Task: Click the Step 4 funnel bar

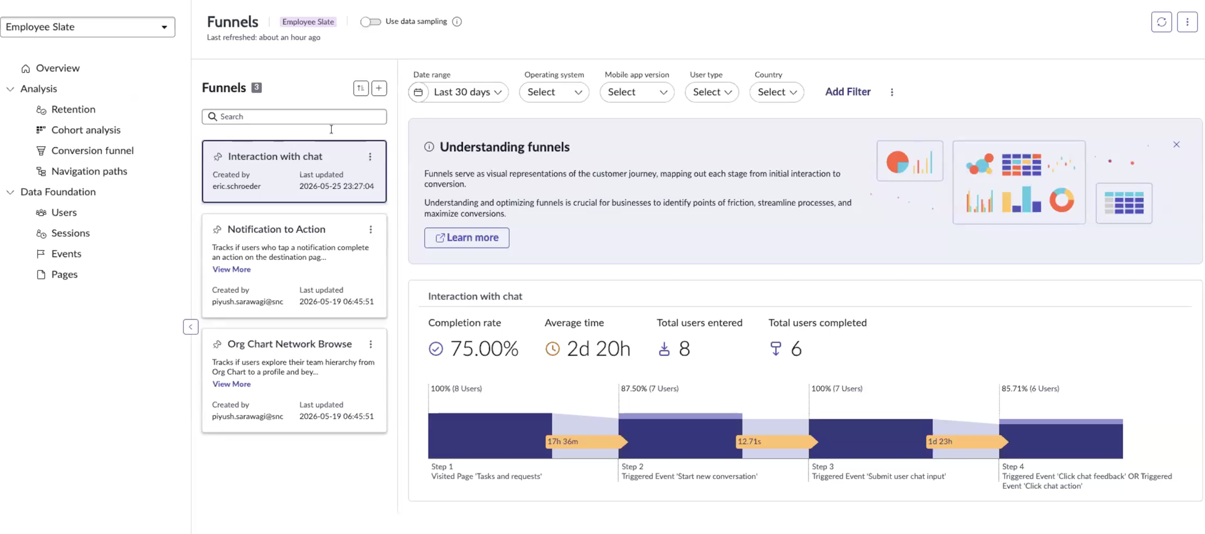Action: (x=1060, y=438)
